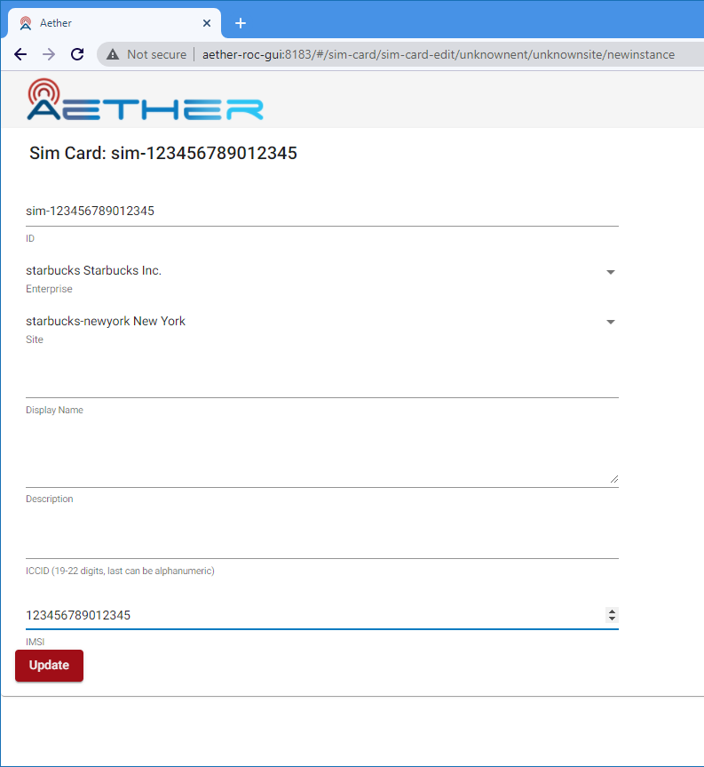Screen dimensions: 704x767
Task: Click the Aether logo in header
Action: (145, 100)
